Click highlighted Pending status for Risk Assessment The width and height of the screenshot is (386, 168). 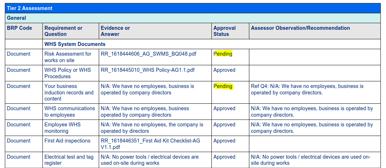pyautogui.click(x=223, y=54)
